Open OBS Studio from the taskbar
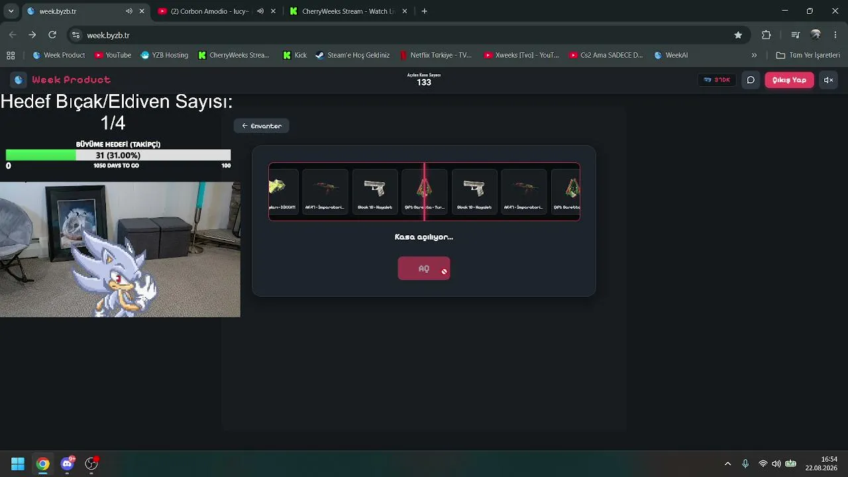This screenshot has height=477, width=848. pyautogui.click(x=91, y=464)
